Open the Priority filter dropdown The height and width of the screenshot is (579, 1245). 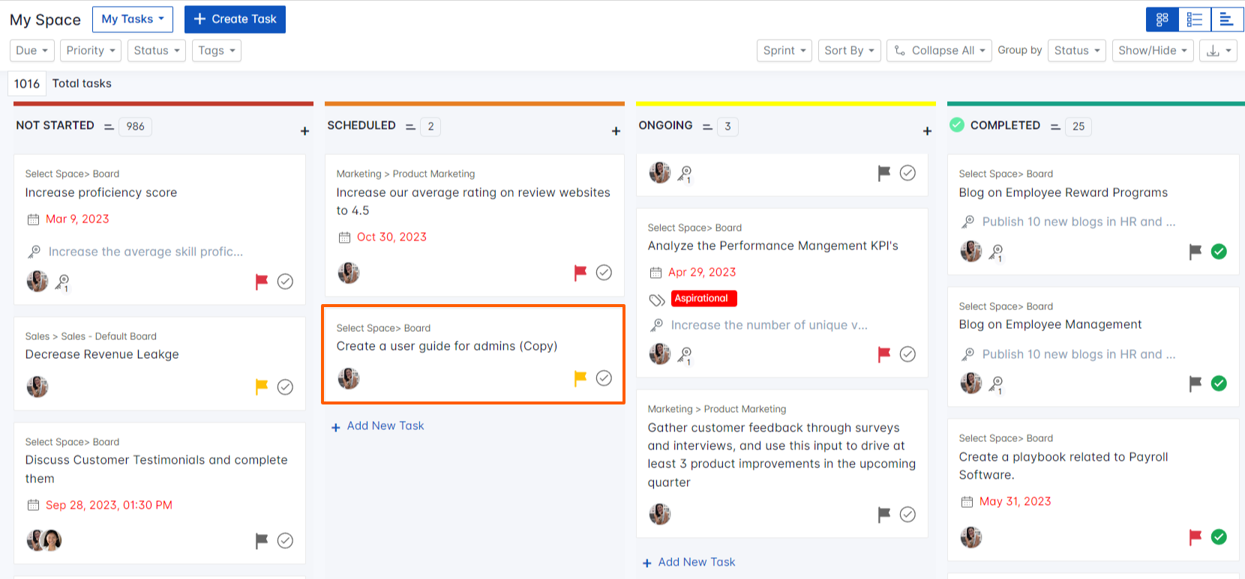tap(91, 50)
